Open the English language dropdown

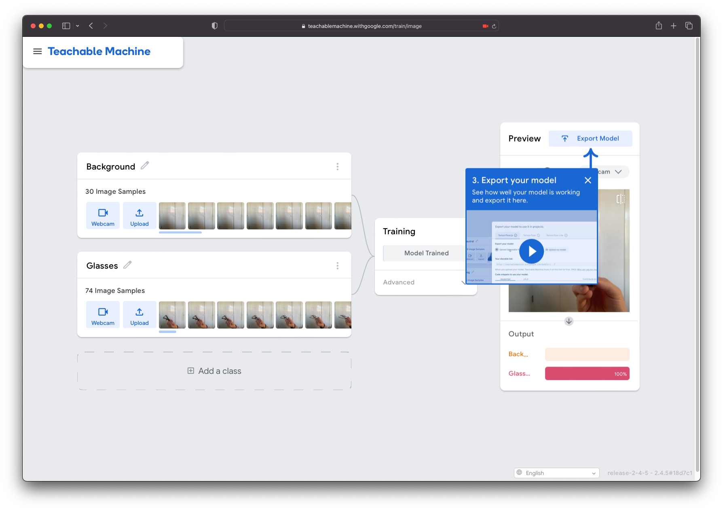tap(556, 473)
